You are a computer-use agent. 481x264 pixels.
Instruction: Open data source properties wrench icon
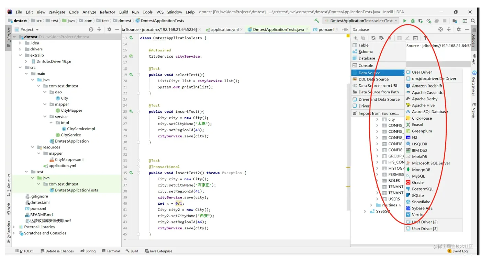point(381,38)
